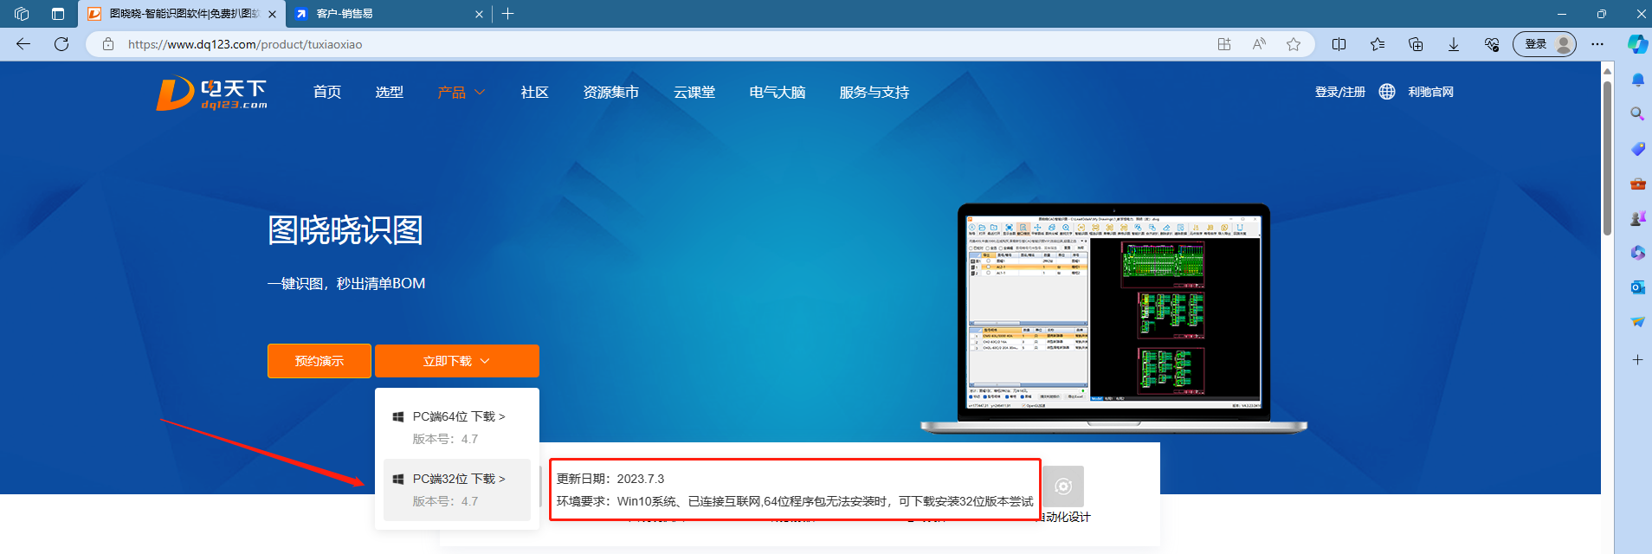
Task: Activate Read Aloud icon in address bar
Action: point(1259,44)
